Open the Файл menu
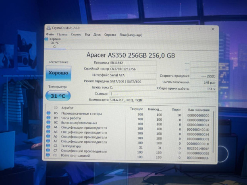The image size is (247, 185). click(x=50, y=34)
